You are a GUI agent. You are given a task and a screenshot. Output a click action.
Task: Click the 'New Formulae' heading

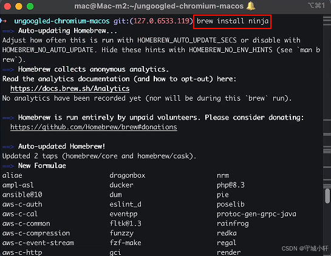(42, 166)
